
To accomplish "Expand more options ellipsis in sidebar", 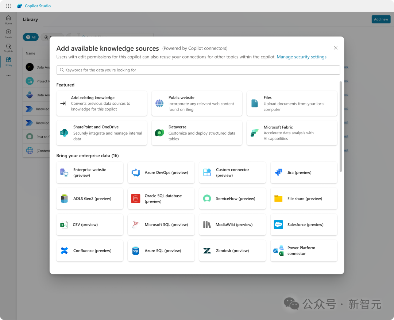I will pyautogui.click(x=8, y=76).
